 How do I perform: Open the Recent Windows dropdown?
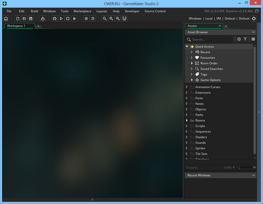pos(253,175)
